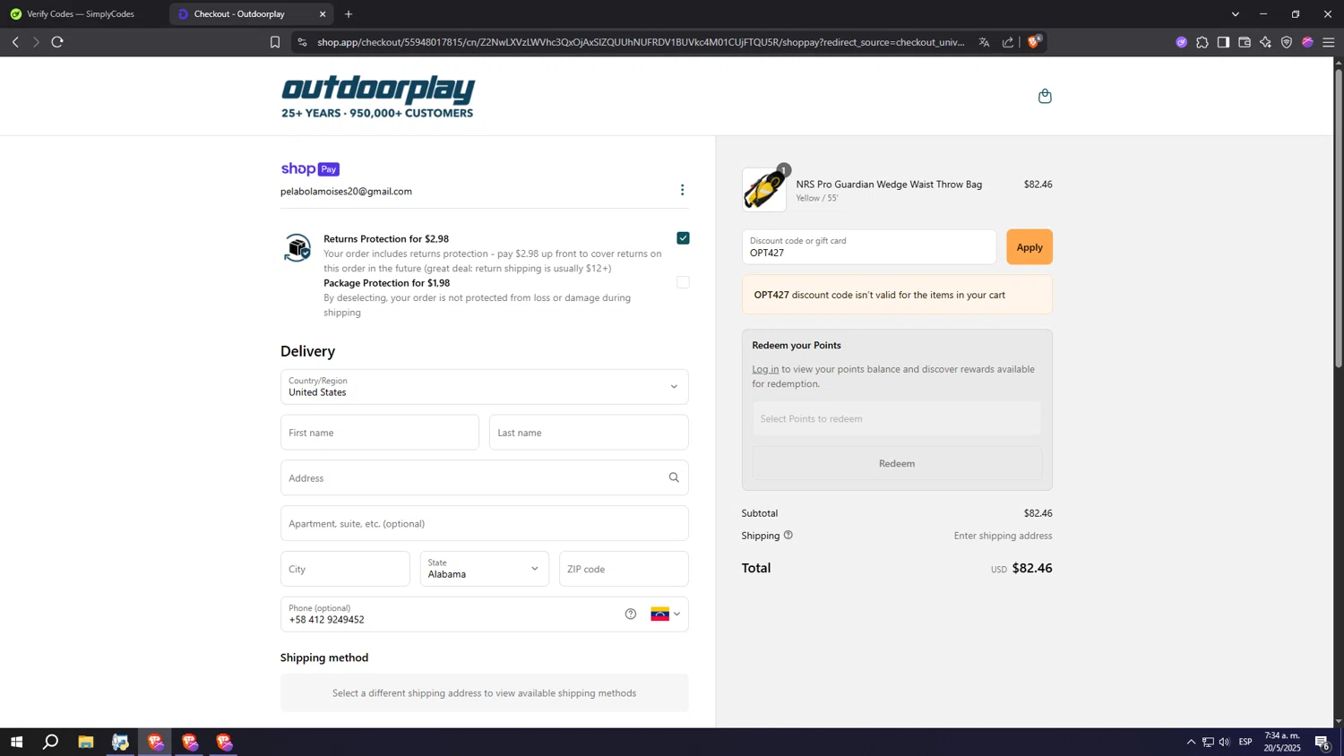Open the Select Points to redeem dropdown

point(897,418)
